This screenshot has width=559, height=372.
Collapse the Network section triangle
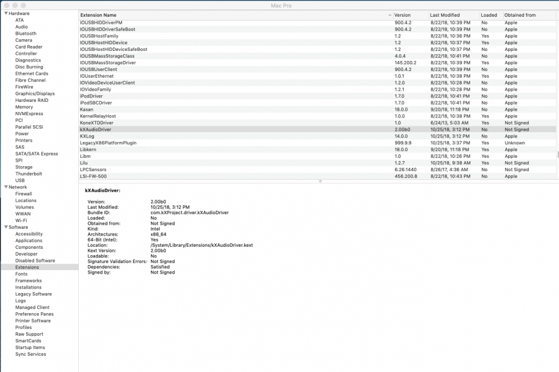[x=6, y=187]
